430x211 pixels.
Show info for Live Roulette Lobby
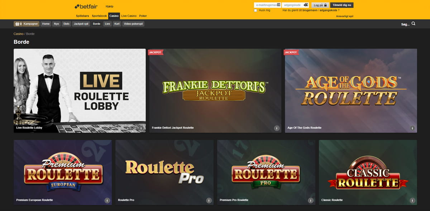141,128
